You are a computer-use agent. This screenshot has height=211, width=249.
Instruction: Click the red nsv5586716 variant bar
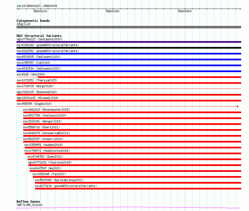(x=132, y=130)
